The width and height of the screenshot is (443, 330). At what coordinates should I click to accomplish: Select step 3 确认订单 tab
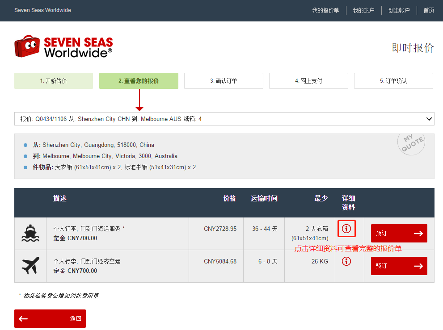click(224, 81)
